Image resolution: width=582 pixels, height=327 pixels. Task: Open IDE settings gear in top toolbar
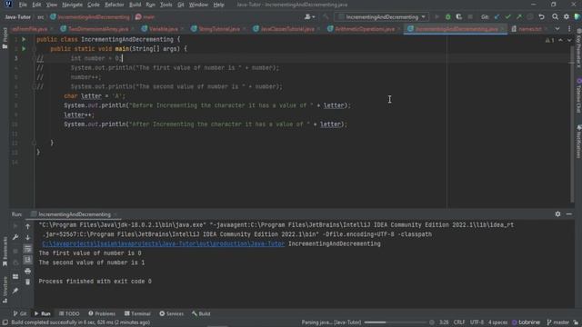click(x=566, y=17)
